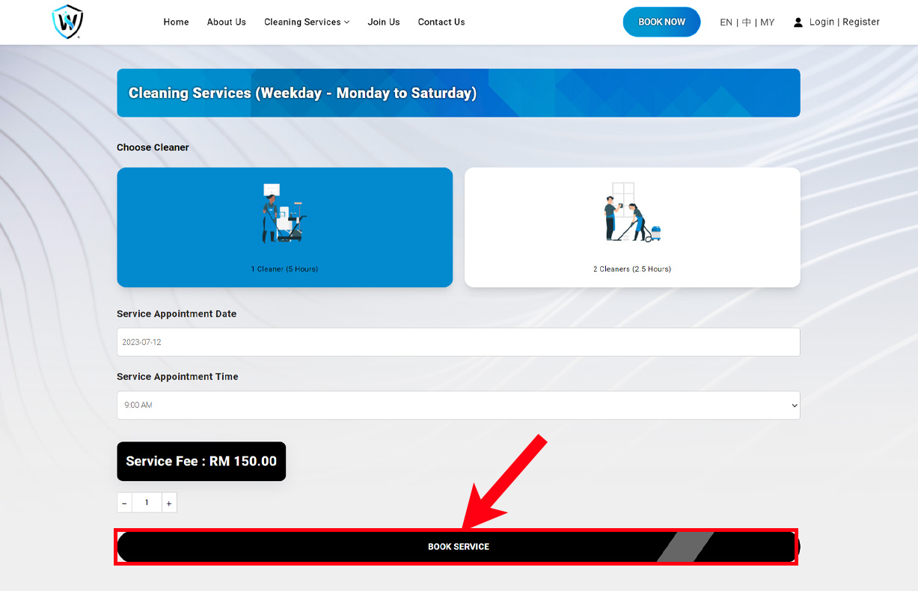Navigate to Join Us

pyautogui.click(x=384, y=22)
